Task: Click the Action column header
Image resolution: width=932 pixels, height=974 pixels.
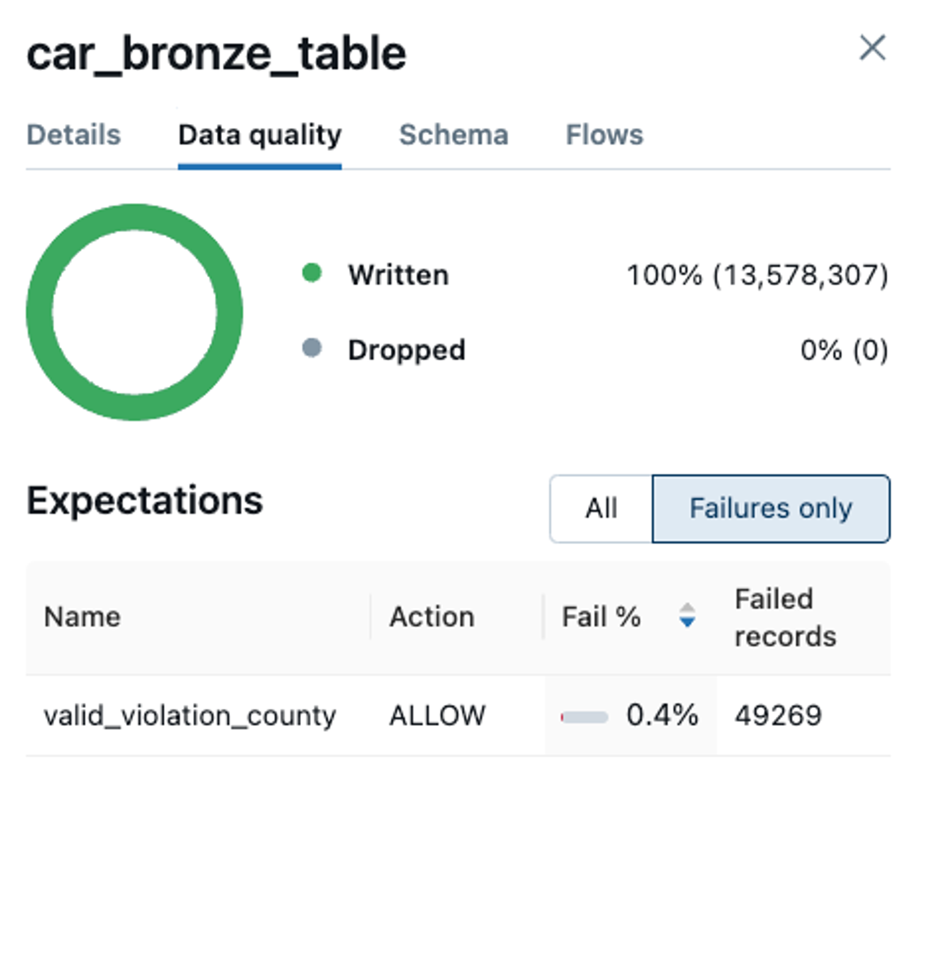Action: (x=432, y=617)
